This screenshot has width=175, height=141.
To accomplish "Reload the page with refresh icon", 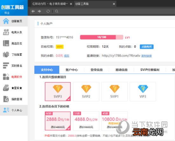I will pyautogui.click(x=48, y=11).
